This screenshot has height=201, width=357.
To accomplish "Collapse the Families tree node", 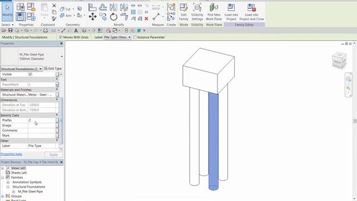I will 2,178.
